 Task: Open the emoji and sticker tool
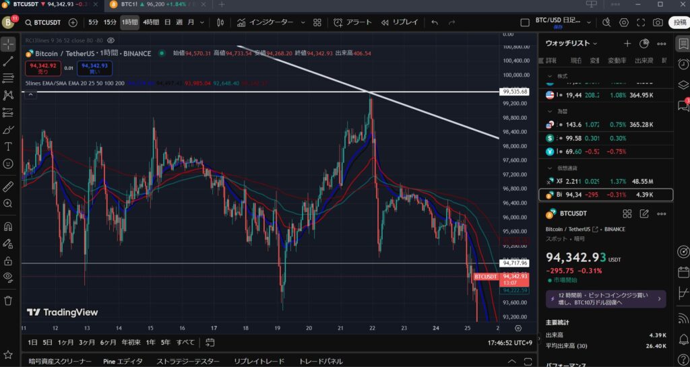[8, 164]
